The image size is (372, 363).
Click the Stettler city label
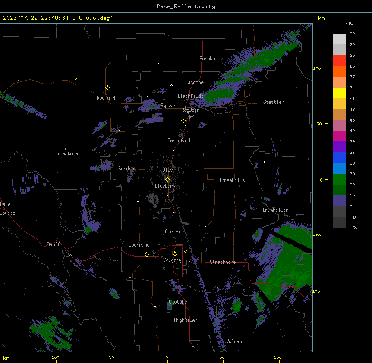274,102
